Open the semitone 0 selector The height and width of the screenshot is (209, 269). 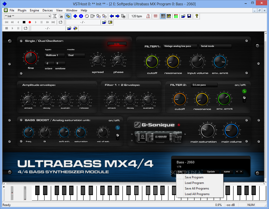60,63
